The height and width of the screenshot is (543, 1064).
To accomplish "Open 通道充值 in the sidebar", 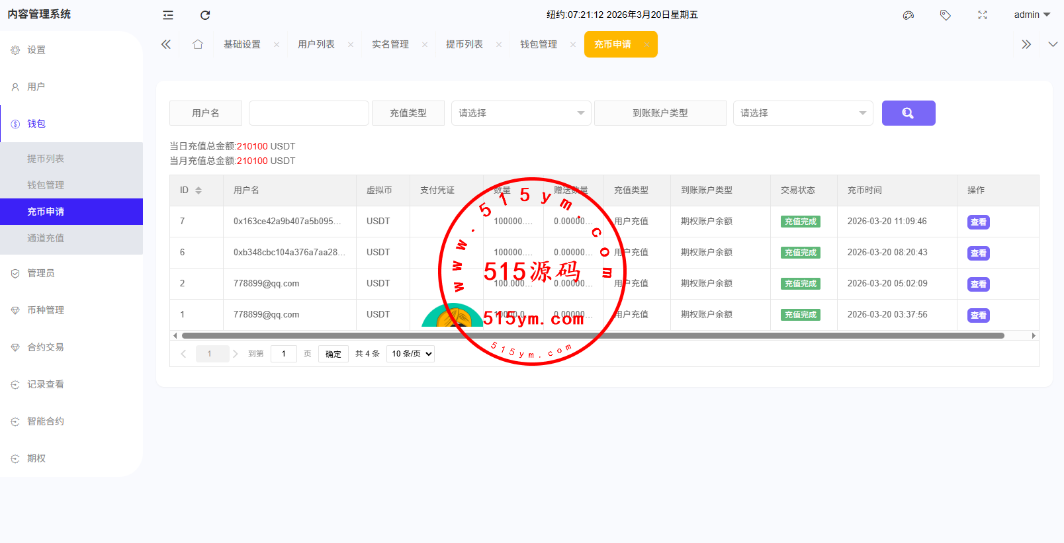I will tap(46, 238).
